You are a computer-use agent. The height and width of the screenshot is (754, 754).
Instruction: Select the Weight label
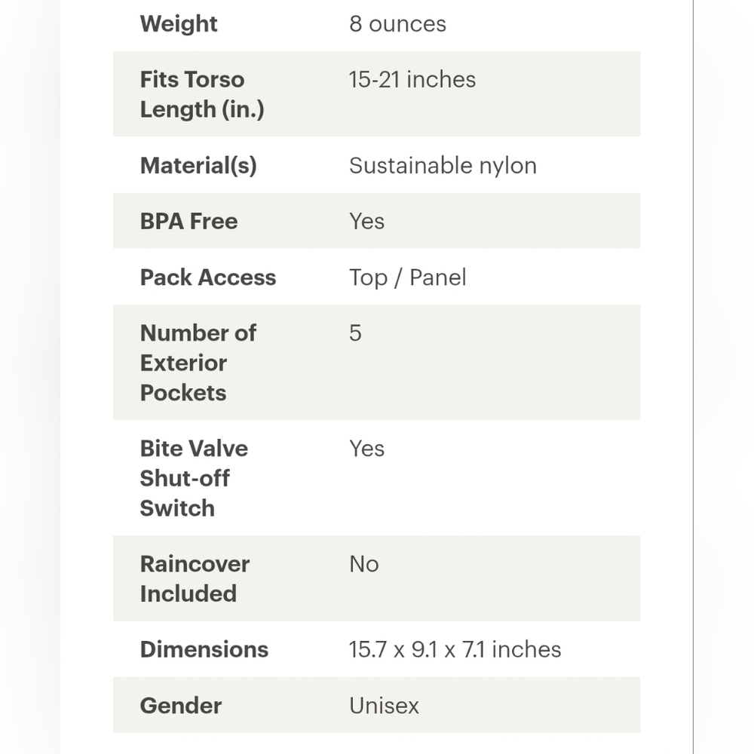[x=179, y=24]
